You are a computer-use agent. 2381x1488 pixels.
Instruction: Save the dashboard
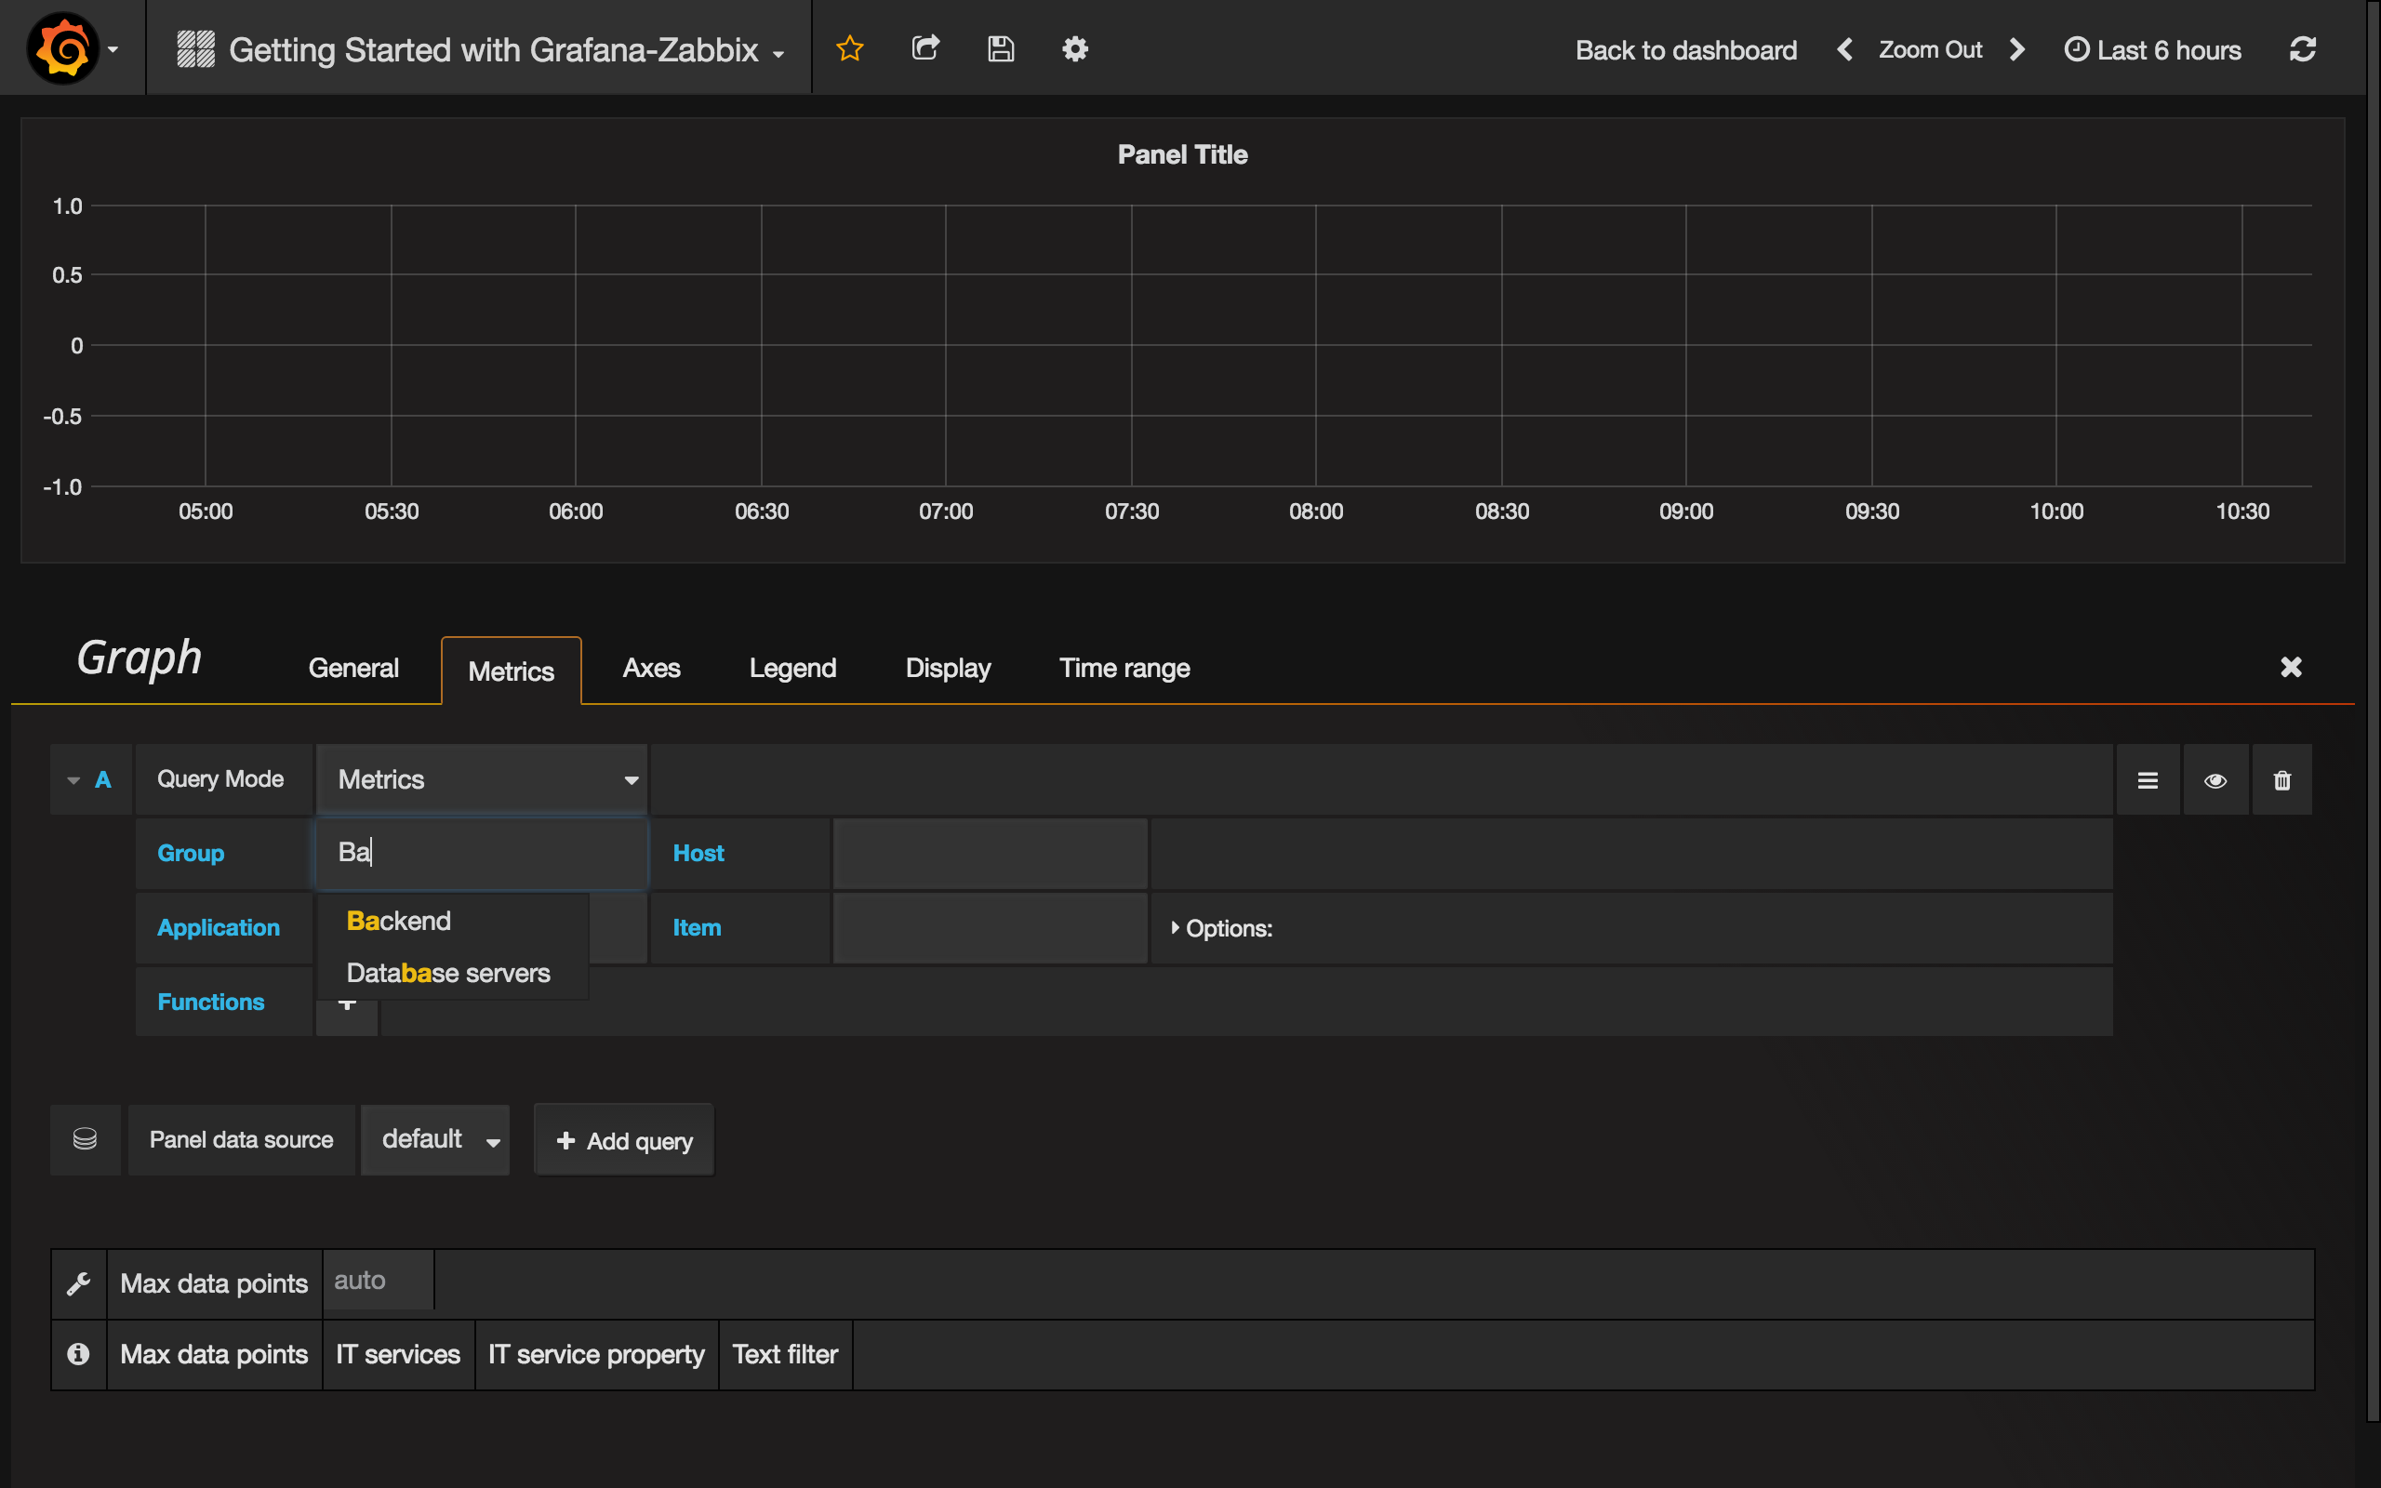pyautogui.click(x=1001, y=47)
